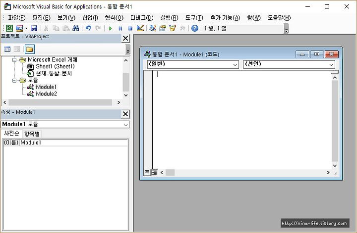
Task: Open the 도구(T) menu
Action: point(194,18)
